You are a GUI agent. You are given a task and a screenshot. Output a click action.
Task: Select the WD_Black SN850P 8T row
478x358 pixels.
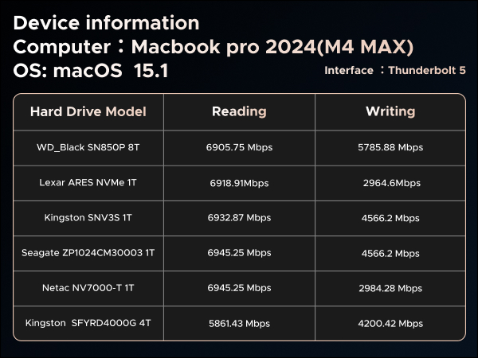239,148
